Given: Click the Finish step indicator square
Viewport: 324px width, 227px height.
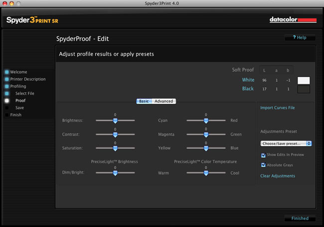Looking at the screenshot, I should pyautogui.click(x=7, y=115).
